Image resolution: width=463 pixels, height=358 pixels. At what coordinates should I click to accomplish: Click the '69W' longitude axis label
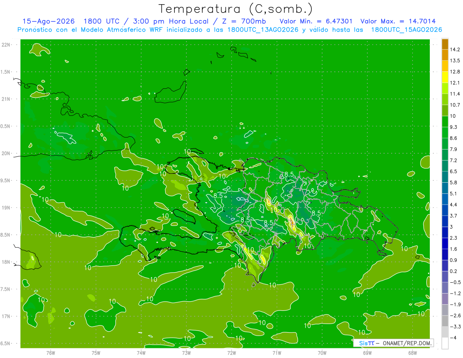tap(367, 353)
